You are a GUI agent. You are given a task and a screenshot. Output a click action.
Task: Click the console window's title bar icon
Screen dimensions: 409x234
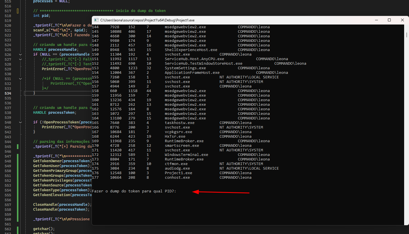[x=96, y=20]
